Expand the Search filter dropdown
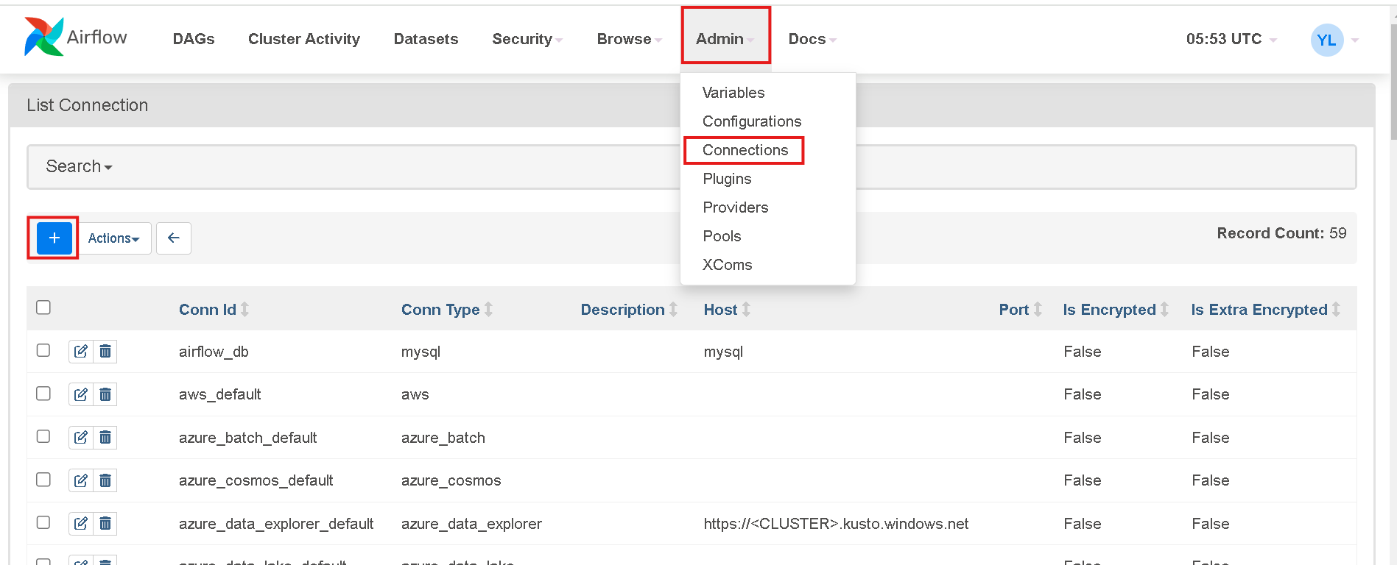 tap(79, 166)
